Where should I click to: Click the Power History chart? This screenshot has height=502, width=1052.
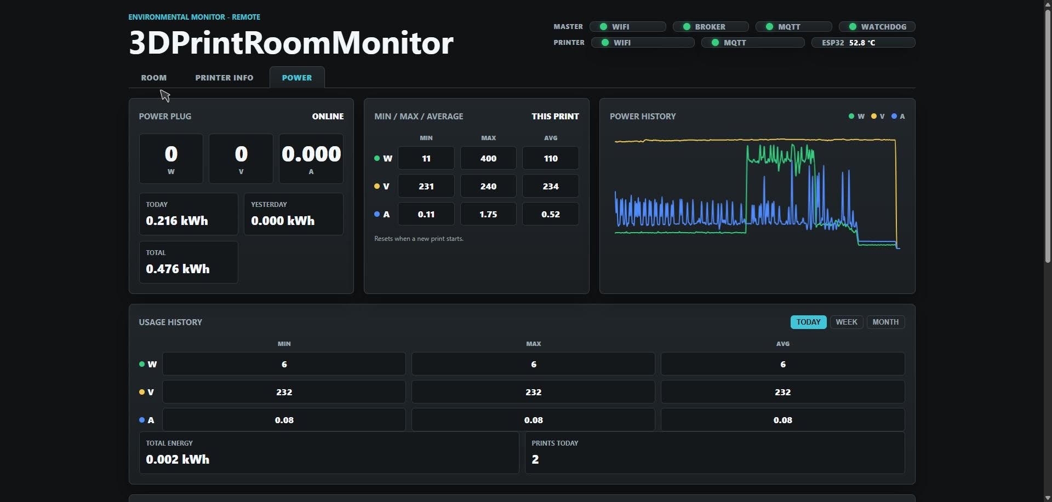[x=757, y=193]
